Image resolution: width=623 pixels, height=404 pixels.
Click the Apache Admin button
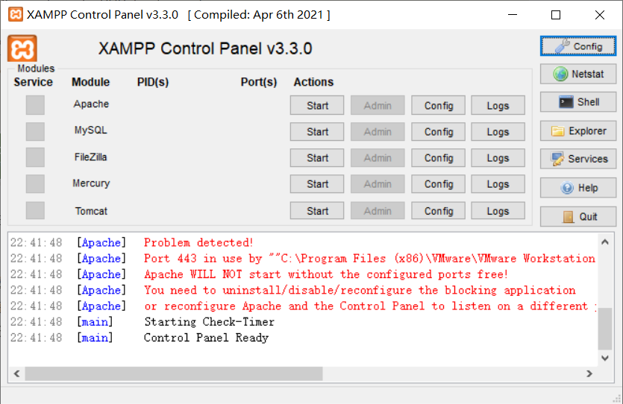(x=378, y=106)
